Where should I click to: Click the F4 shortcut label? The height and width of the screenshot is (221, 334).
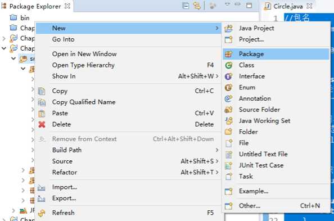[210, 65]
